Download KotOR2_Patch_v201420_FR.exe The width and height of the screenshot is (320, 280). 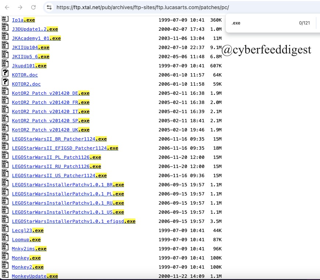pyautogui.click(x=51, y=102)
